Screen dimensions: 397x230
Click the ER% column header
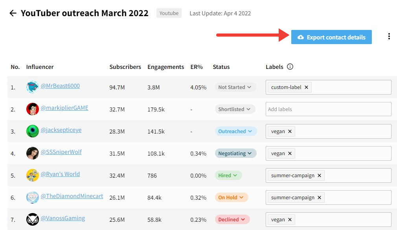197,67
